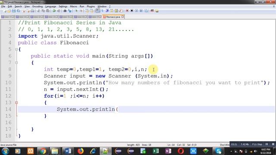
Task: Open the Macro menu
Action: pyautogui.click(x=73, y=6)
